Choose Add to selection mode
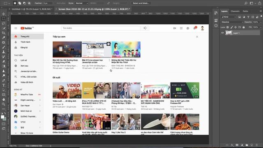The height and width of the screenshot is (148, 263). coord(20,3)
